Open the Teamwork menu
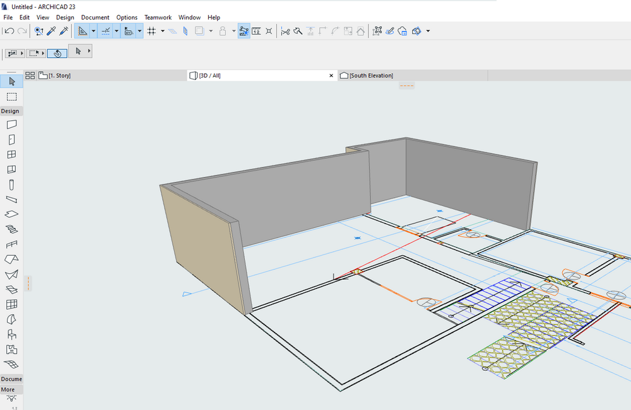This screenshot has width=631, height=410. [x=157, y=17]
